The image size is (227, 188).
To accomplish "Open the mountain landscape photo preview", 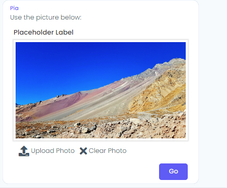I will [101, 90].
